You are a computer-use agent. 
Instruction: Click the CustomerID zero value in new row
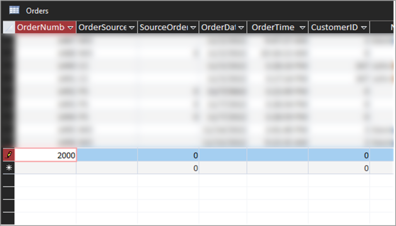point(366,168)
